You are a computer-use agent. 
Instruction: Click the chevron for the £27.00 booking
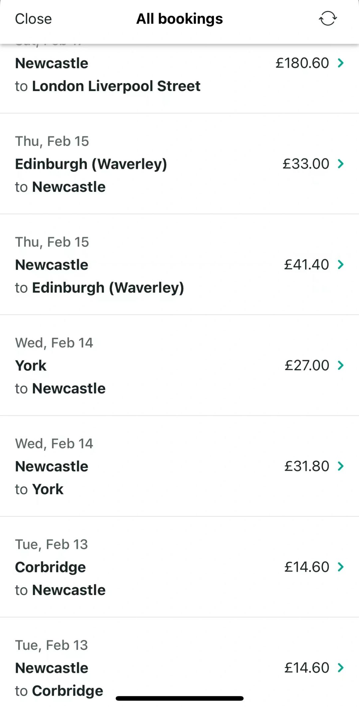click(341, 365)
